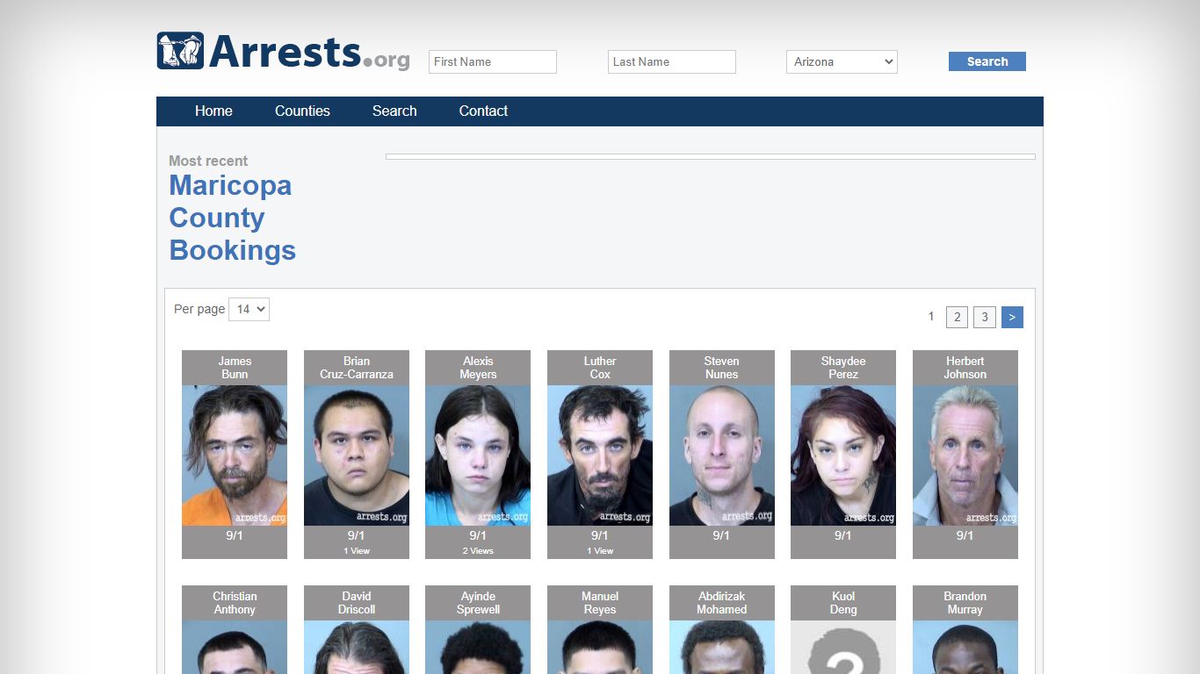Expand the Arizona state dropdown
Viewport: 1200px width, 674px height.
click(x=842, y=61)
